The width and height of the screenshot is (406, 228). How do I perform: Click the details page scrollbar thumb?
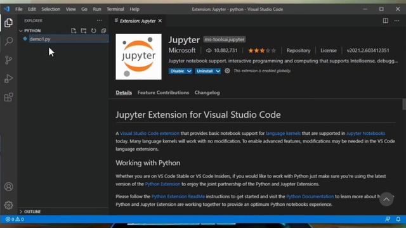(x=404, y=104)
